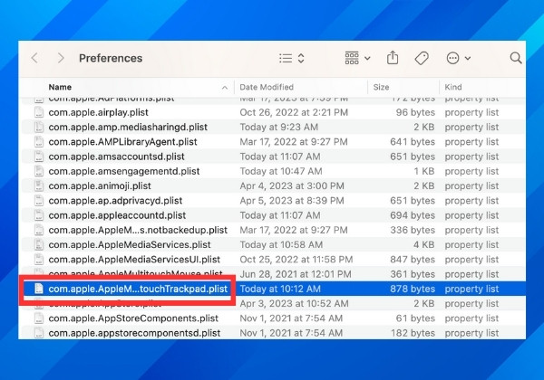Select the notbackedup.plist file row
The height and width of the screenshot is (380, 544).
click(274, 230)
